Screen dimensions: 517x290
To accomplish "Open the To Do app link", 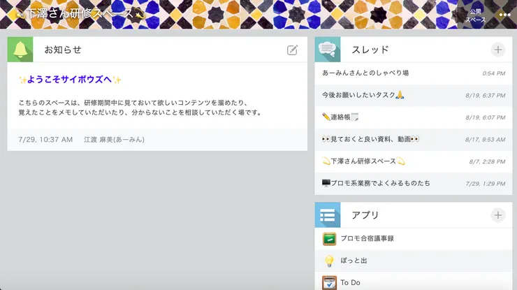I will (x=350, y=282).
